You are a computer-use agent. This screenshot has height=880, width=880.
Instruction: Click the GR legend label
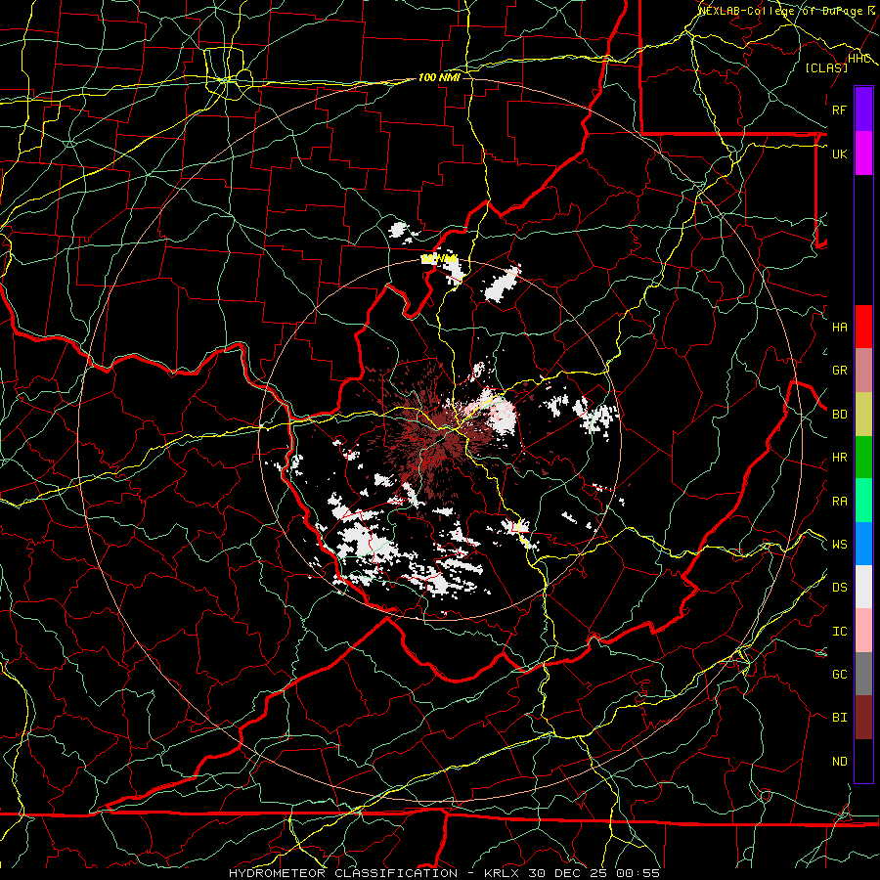[x=839, y=371]
